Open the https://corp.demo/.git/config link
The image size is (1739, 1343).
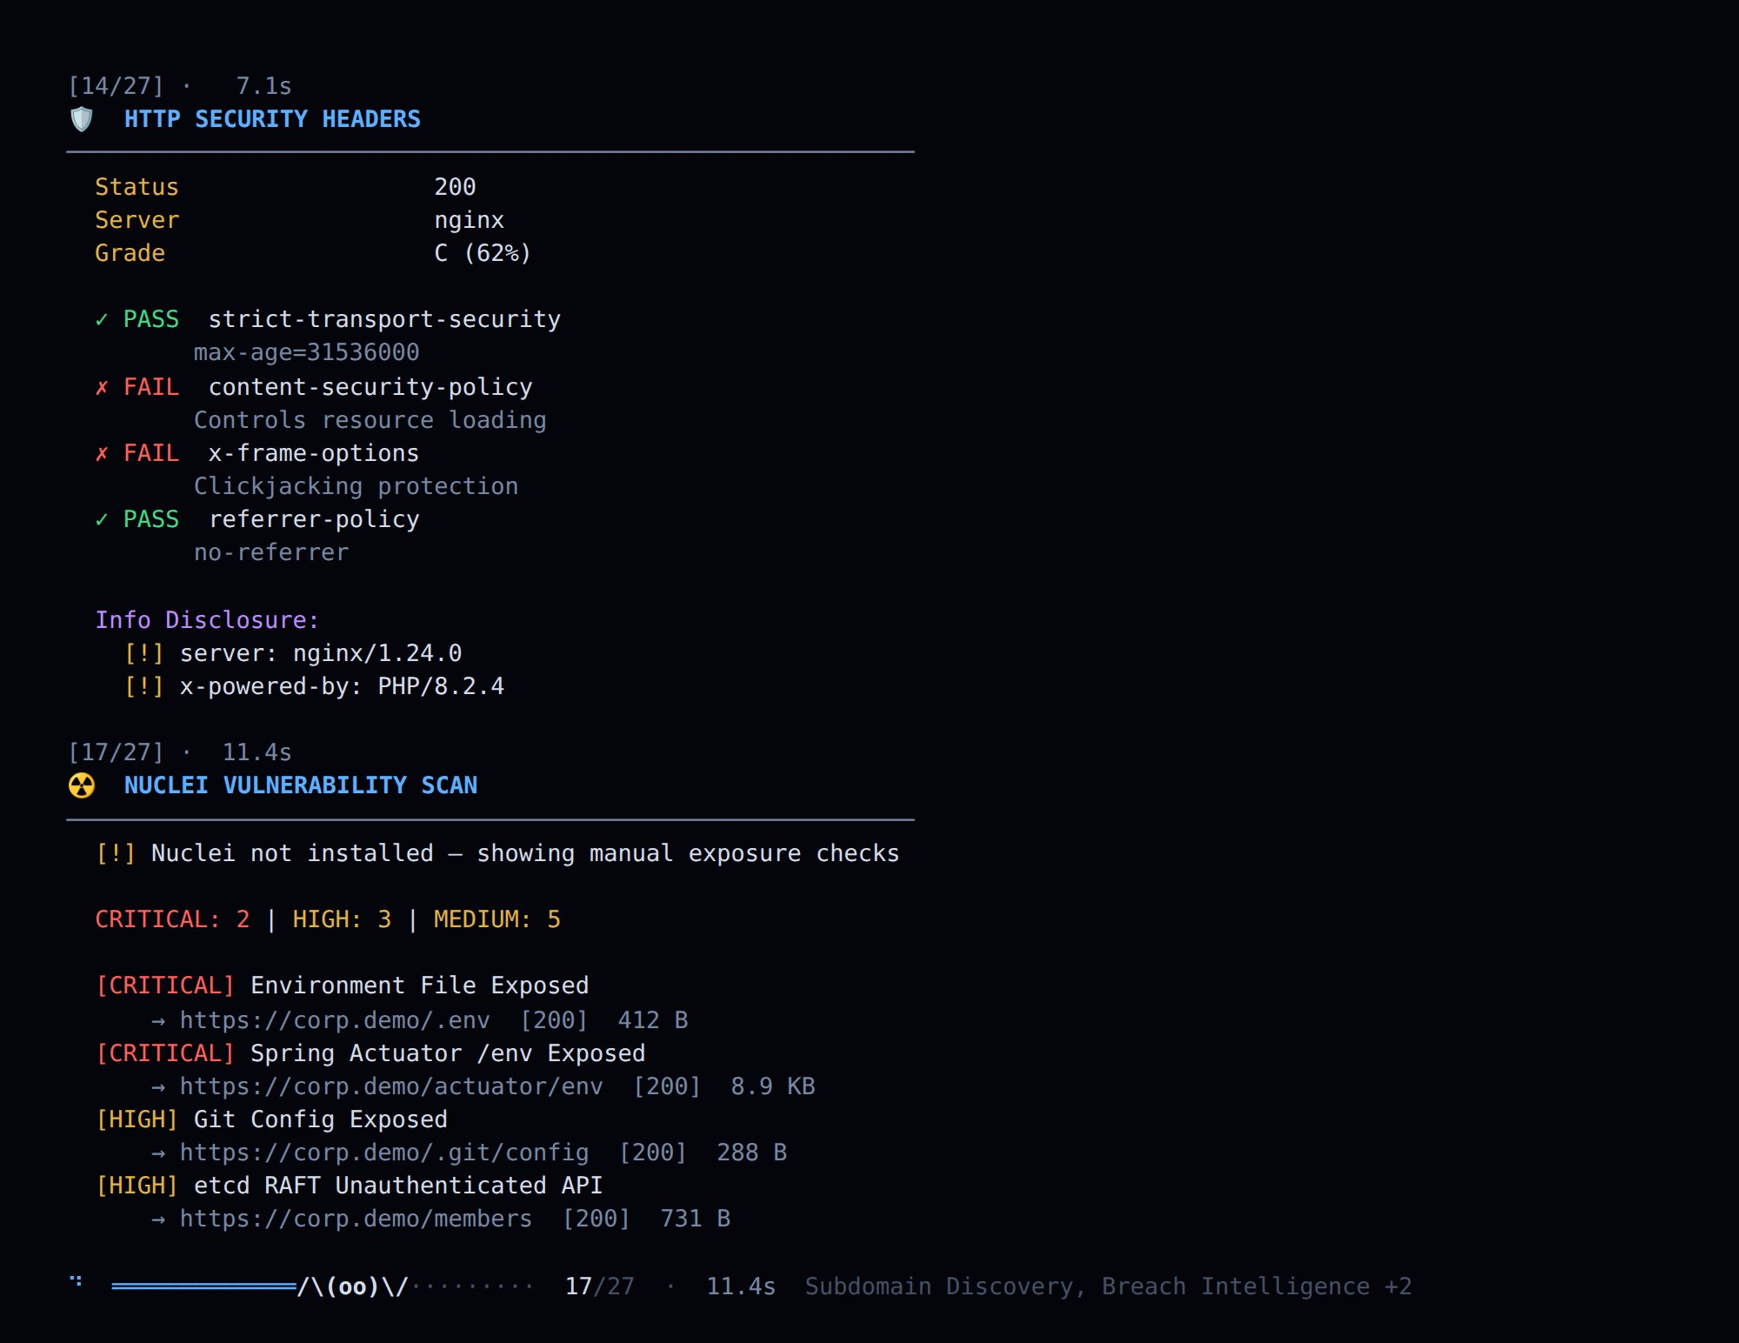(384, 1153)
